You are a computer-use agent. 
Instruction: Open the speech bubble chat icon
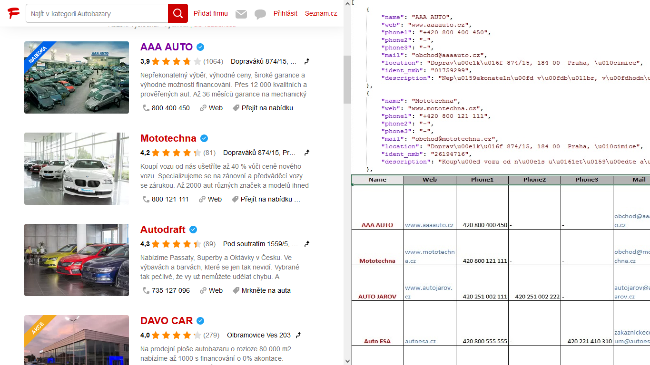coord(260,14)
